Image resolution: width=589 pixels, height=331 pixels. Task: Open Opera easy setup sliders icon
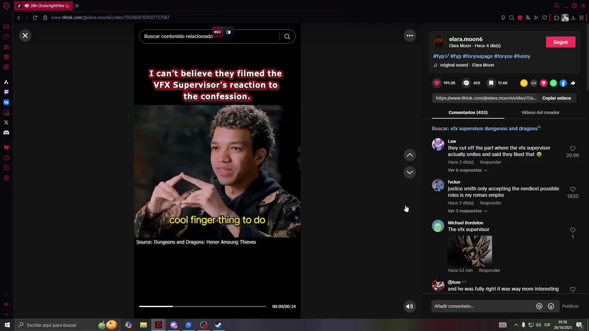[x=582, y=17]
